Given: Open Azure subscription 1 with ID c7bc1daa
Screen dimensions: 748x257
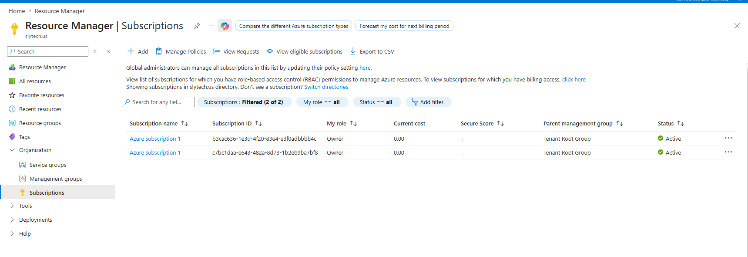Looking at the screenshot, I should click(155, 152).
